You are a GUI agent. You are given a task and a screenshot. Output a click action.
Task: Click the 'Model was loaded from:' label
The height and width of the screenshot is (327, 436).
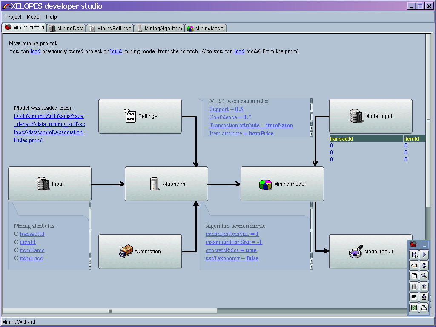point(43,108)
